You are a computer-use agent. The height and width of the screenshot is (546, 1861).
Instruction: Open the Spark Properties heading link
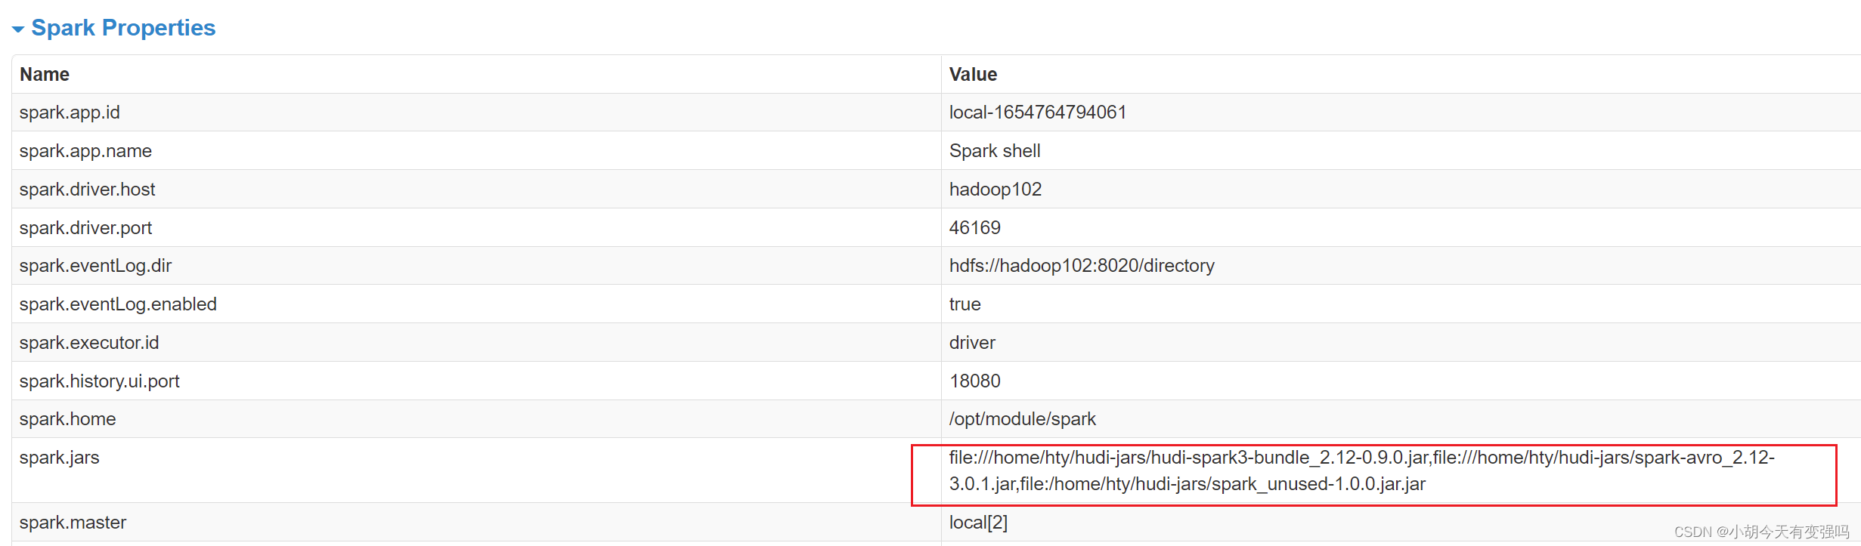[x=123, y=28]
